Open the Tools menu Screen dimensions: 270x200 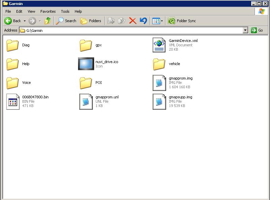[65, 11]
